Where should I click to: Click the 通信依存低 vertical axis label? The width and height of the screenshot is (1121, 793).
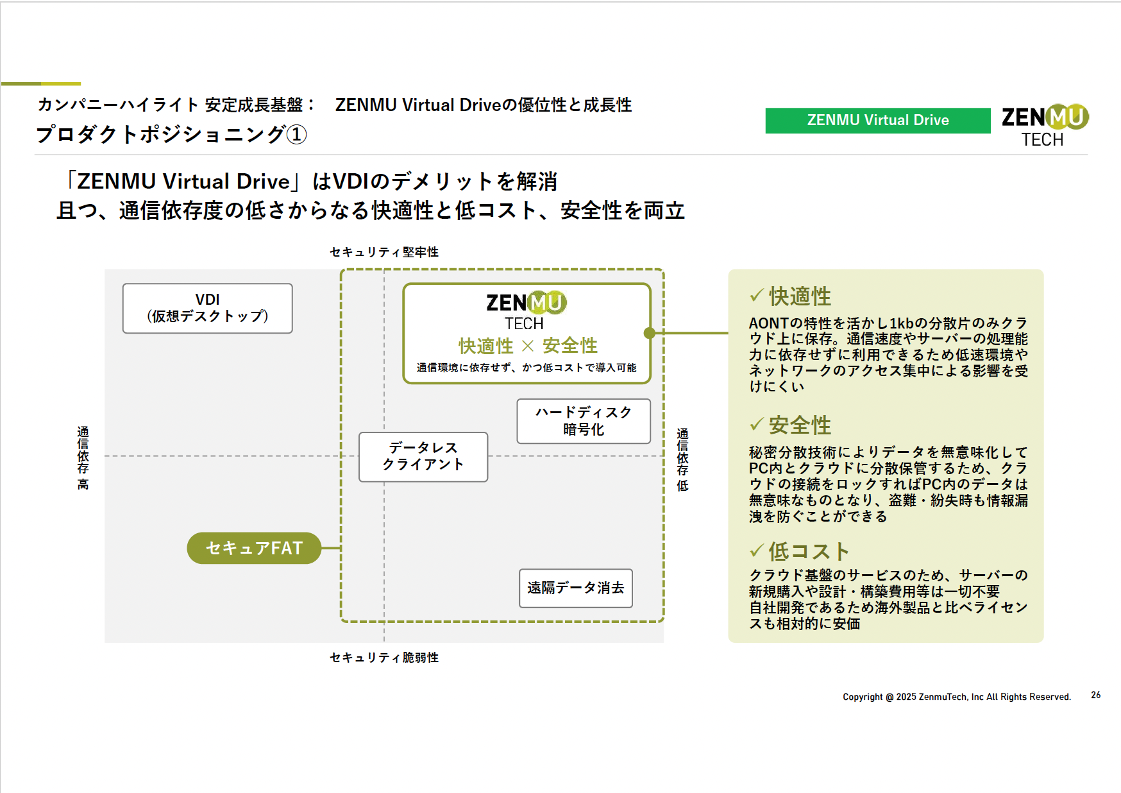tap(683, 459)
